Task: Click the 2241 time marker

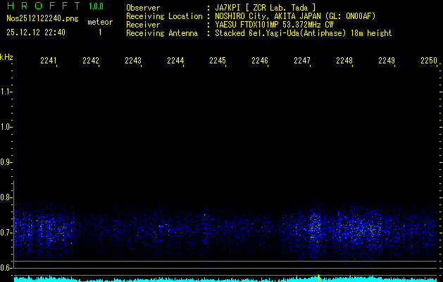Action: (49, 61)
